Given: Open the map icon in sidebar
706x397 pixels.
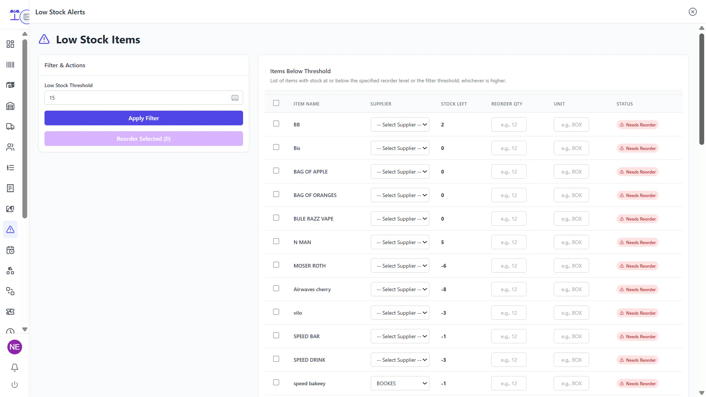Looking at the screenshot, I should point(10,209).
